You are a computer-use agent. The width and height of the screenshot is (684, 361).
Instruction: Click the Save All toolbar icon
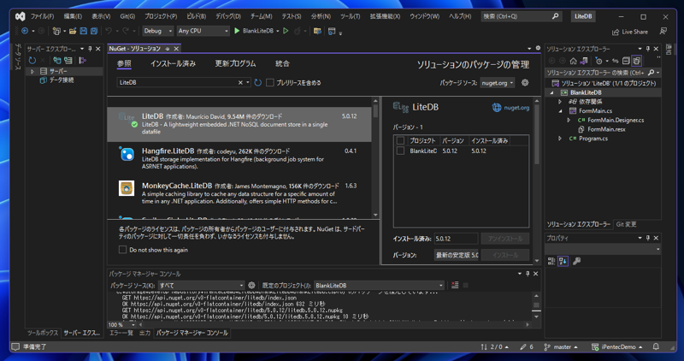(x=94, y=31)
